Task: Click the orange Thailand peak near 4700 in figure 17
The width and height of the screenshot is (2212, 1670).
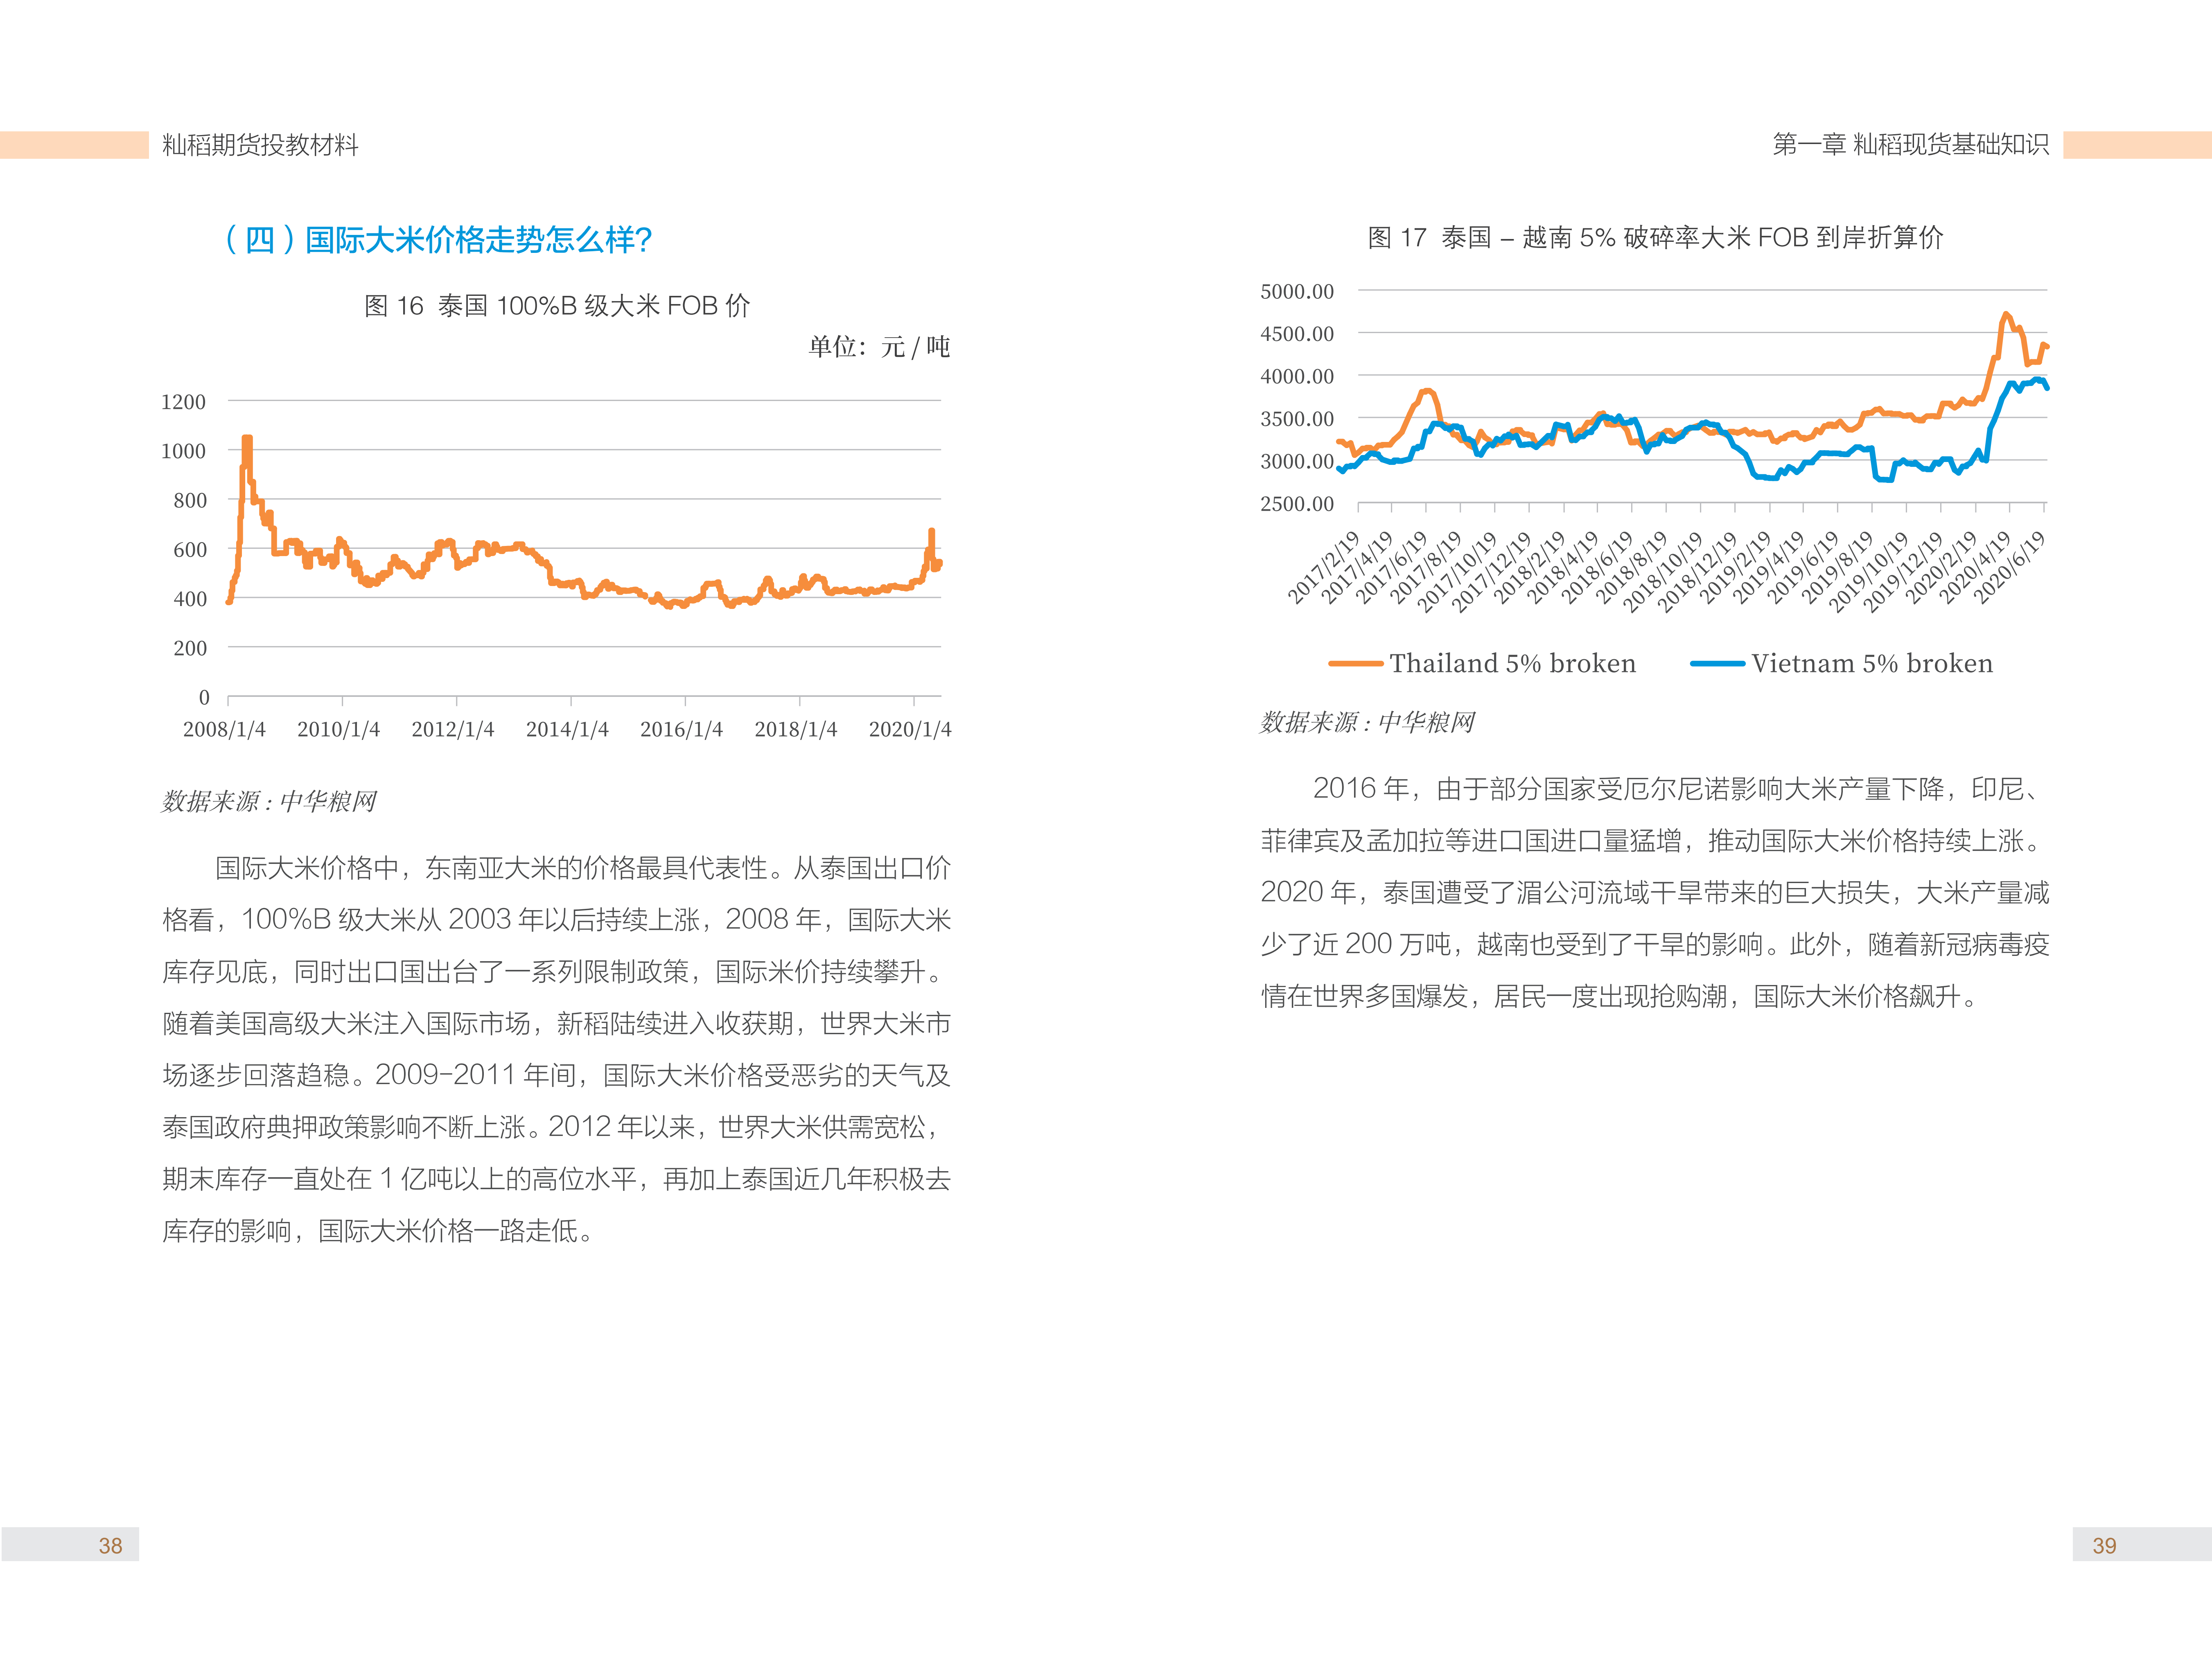Action: click(x=2006, y=316)
